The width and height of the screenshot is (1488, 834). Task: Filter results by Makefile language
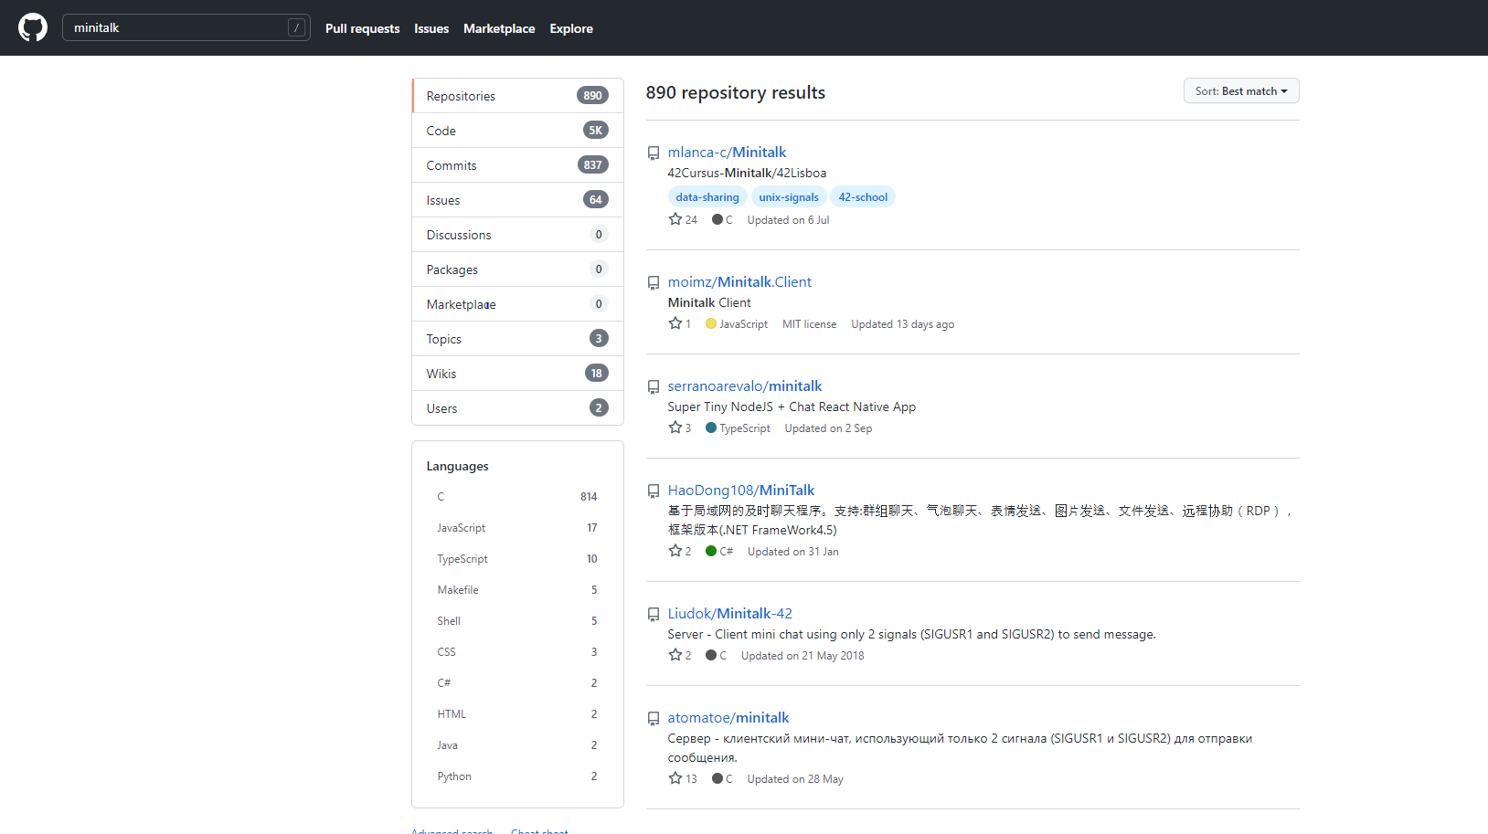(x=517, y=589)
